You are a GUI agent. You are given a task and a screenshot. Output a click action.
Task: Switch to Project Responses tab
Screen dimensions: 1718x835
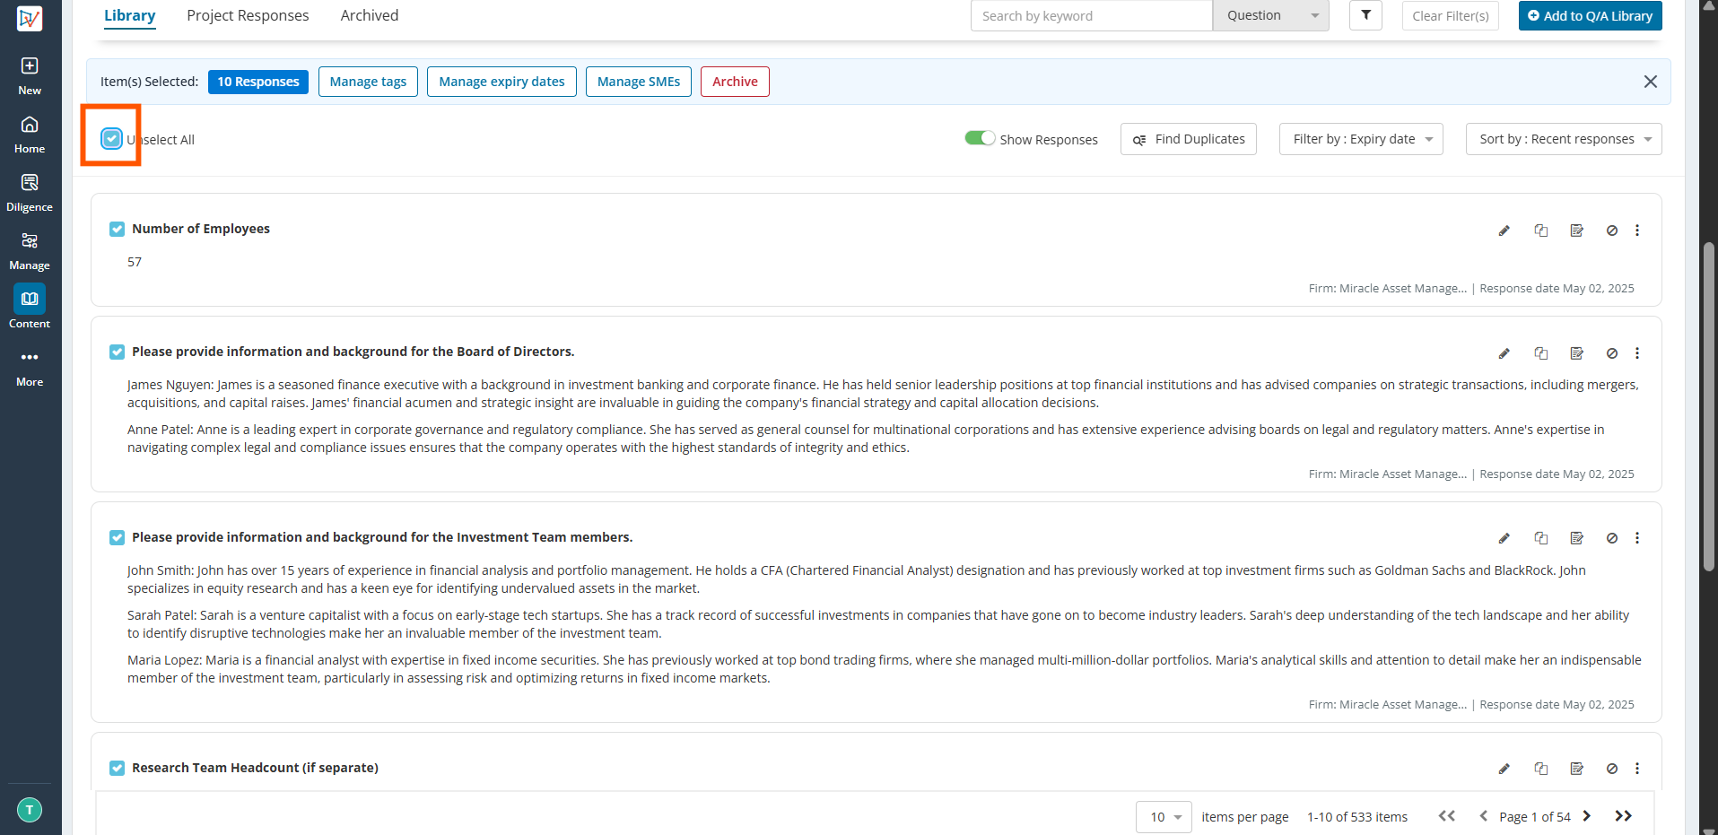tap(248, 15)
